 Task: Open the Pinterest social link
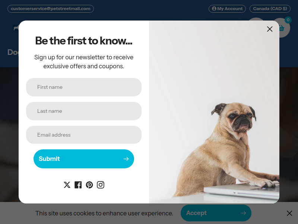[x=89, y=185]
